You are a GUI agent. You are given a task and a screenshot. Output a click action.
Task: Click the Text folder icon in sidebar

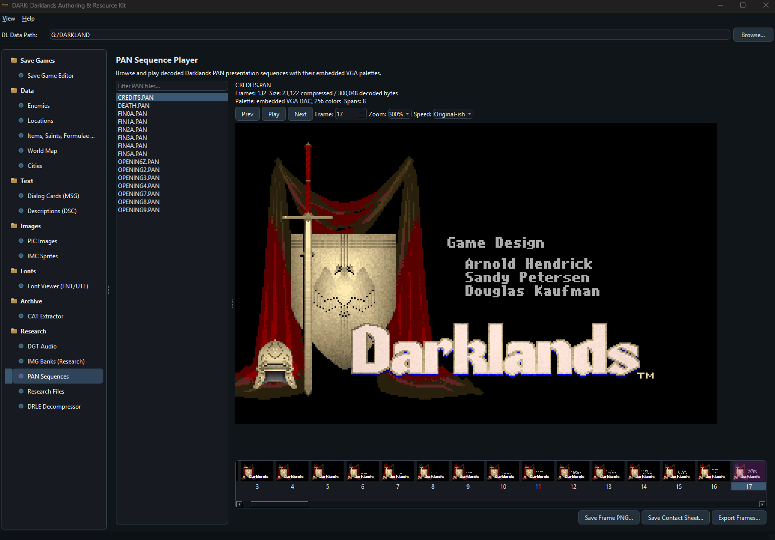pos(14,181)
